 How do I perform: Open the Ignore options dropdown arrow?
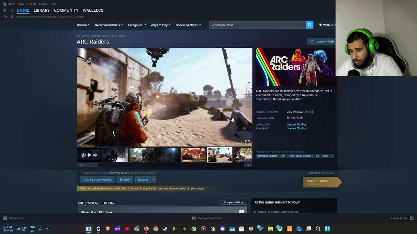point(153,180)
